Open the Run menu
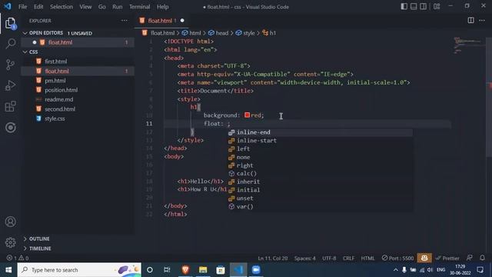 (x=118, y=7)
